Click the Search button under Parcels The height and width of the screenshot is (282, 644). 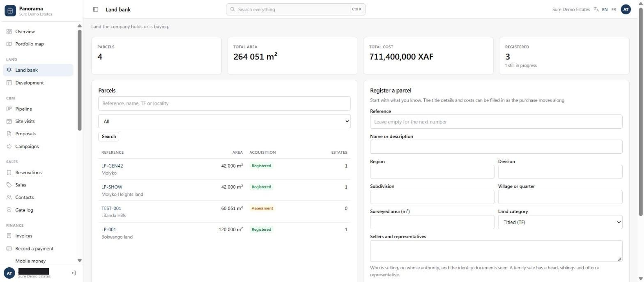pos(109,136)
